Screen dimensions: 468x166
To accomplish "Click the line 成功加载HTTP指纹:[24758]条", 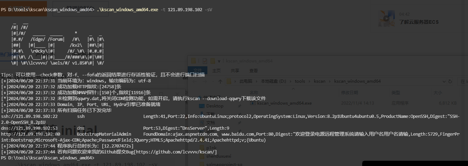I will (62, 86).
